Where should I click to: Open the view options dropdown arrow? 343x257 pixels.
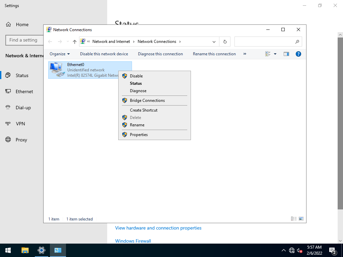(275, 54)
